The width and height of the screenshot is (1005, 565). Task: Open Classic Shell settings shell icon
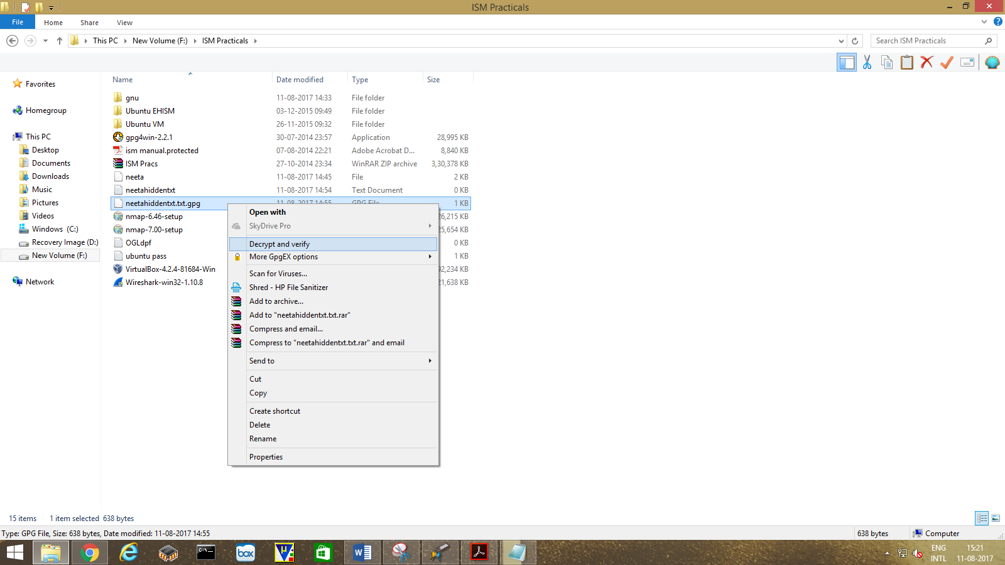992,62
